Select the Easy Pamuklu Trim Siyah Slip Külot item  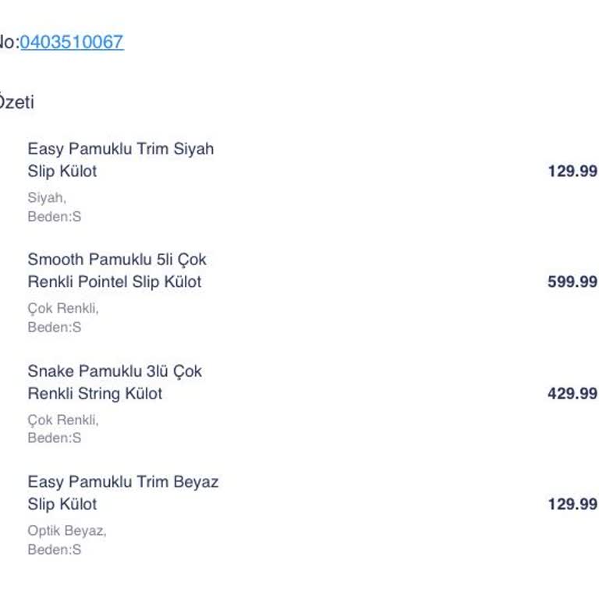coord(120,160)
